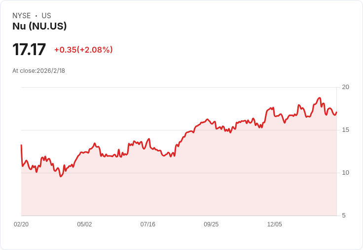Click the right end of the price line
The image size is (363, 250).
(x=336, y=112)
